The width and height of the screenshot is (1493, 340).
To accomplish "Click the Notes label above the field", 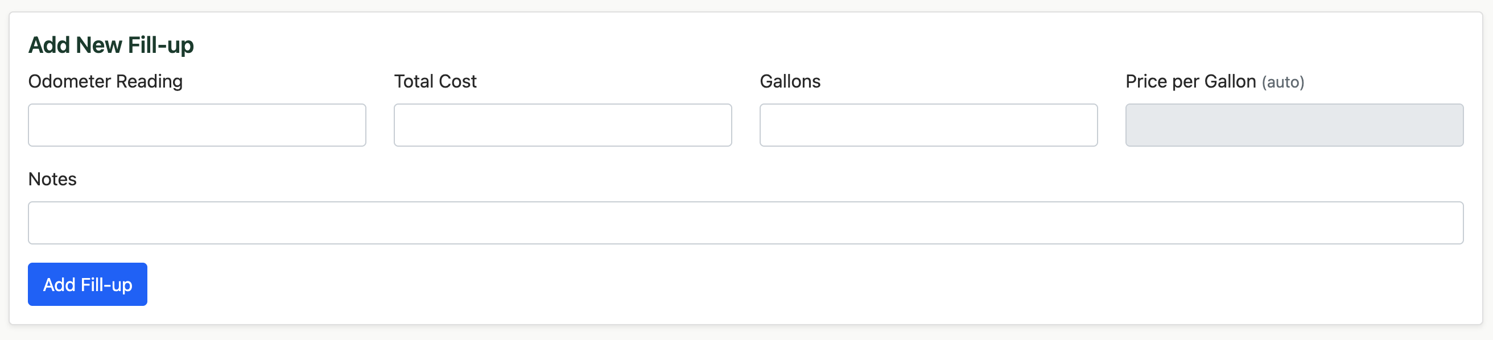I will (x=53, y=179).
